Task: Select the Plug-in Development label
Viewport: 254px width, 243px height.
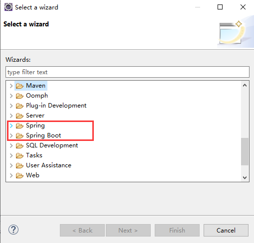Action: click(x=56, y=106)
